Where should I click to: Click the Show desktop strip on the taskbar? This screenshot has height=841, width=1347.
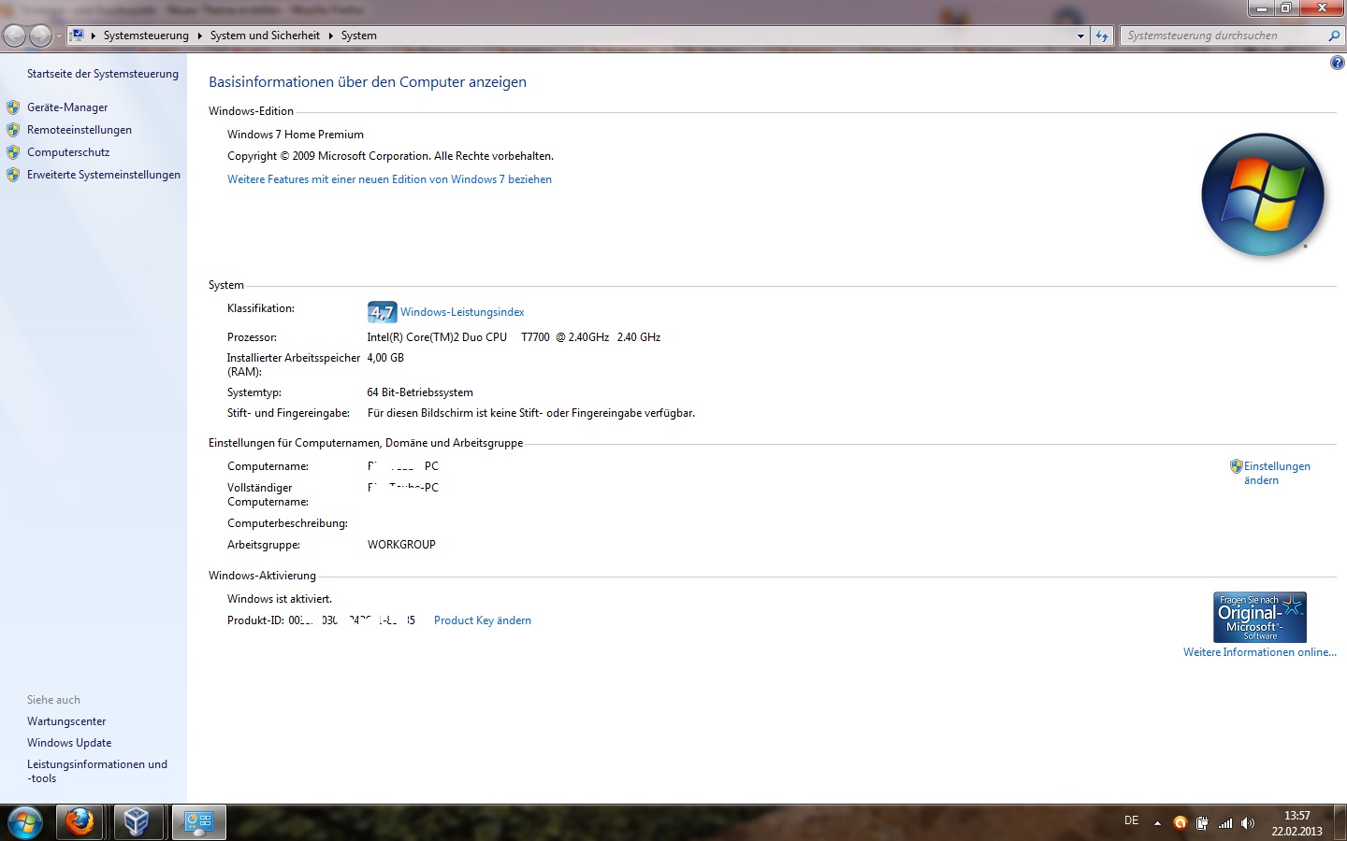[x=1340, y=823]
